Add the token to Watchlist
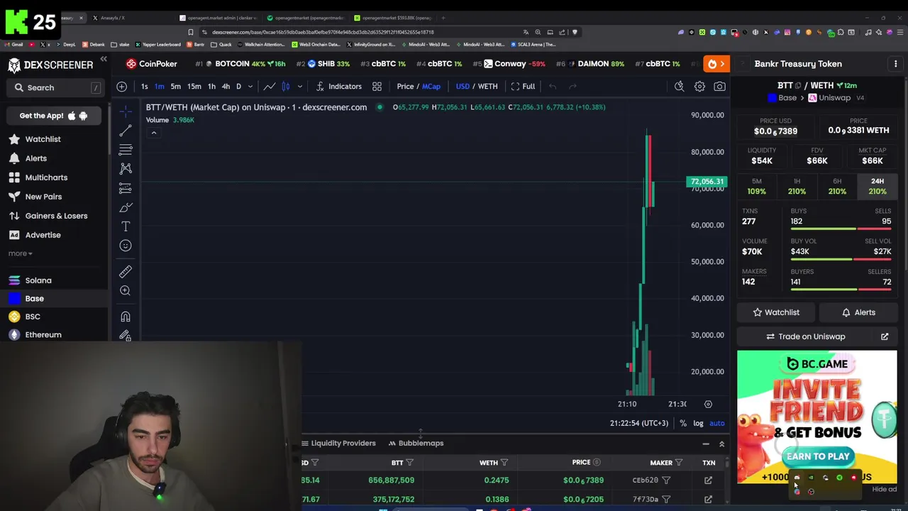 (775, 312)
